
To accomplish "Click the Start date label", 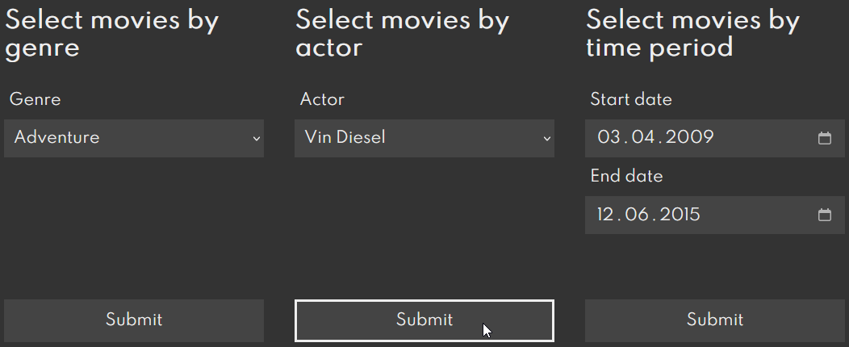I will point(631,99).
